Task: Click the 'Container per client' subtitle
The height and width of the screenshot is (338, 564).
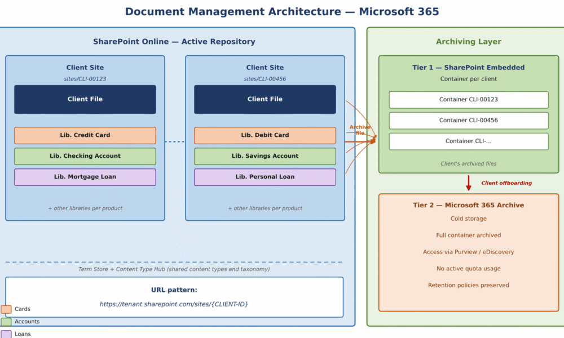Action: click(x=468, y=79)
